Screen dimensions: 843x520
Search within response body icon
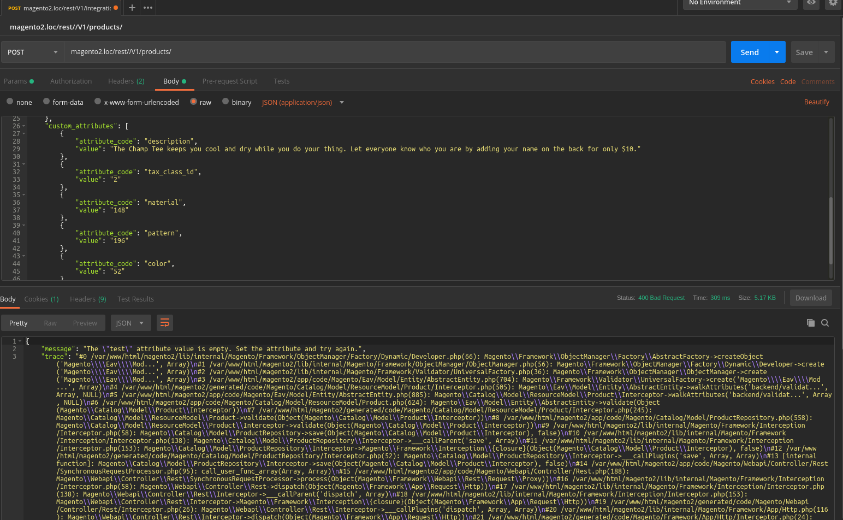[825, 323]
